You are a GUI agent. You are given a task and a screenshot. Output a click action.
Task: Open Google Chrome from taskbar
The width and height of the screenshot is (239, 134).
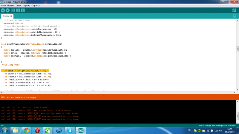(26, 130)
